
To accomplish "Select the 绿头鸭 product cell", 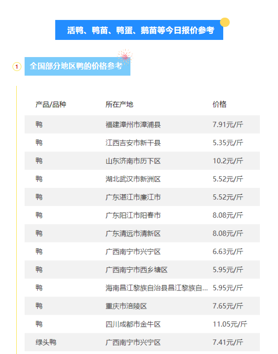I will tap(46, 342).
